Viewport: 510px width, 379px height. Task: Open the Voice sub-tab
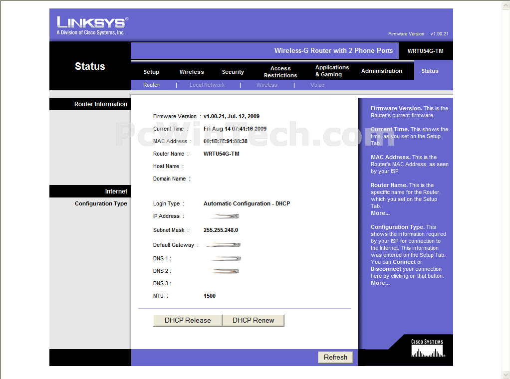[x=317, y=85]
